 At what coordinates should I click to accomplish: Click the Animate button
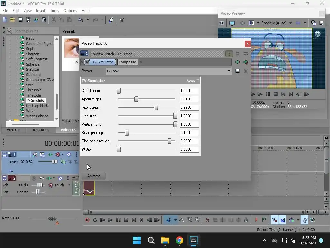point(94,176)
